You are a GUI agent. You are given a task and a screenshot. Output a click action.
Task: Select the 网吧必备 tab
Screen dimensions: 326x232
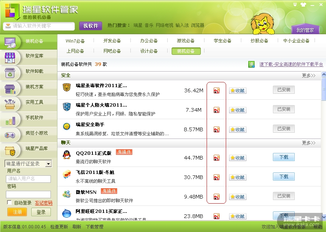pos(112,51)
